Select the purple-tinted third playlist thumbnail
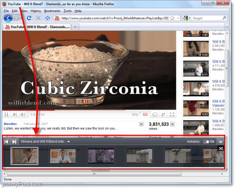The width and height of the screenshot is (235, 188). coord(101,156)
